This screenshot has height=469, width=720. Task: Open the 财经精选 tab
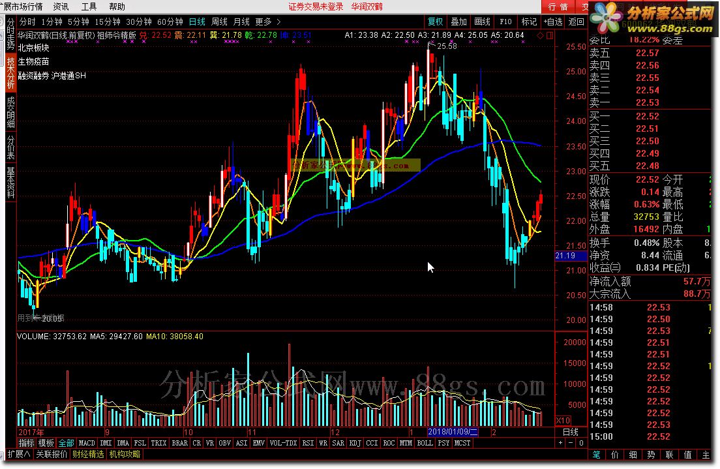88,454
